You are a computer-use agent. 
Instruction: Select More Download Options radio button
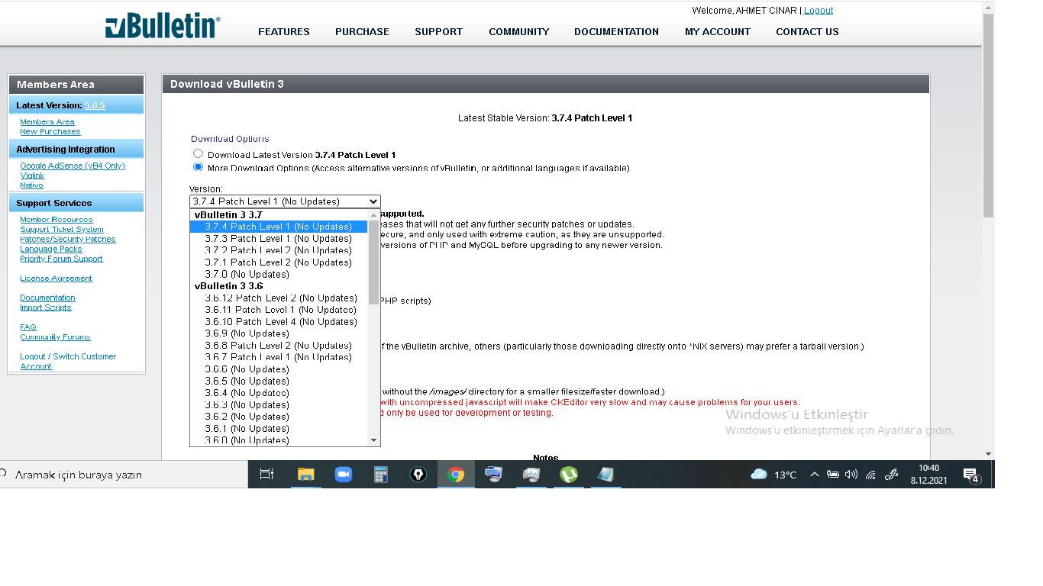click(x=198, y=167)
